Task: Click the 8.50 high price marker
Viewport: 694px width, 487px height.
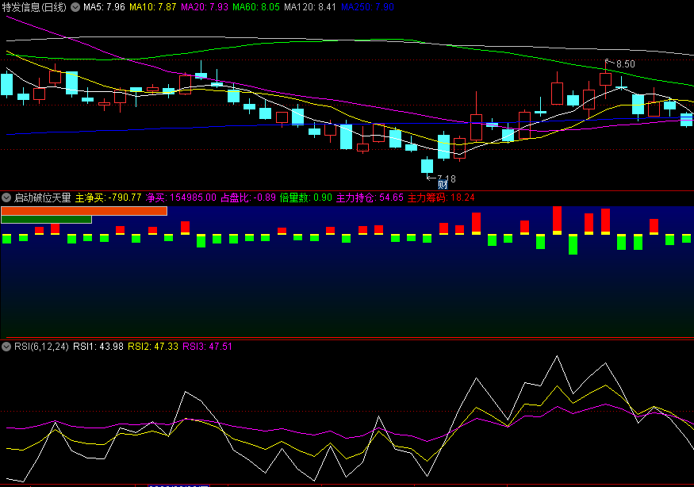Action: tap(626, 64)
